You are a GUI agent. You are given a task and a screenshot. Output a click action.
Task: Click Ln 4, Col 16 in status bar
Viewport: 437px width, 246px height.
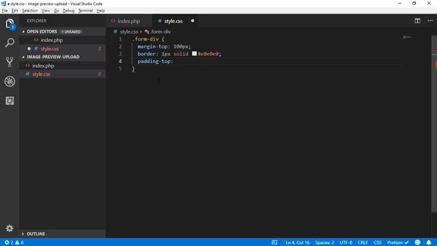click(x=298, y=243)
